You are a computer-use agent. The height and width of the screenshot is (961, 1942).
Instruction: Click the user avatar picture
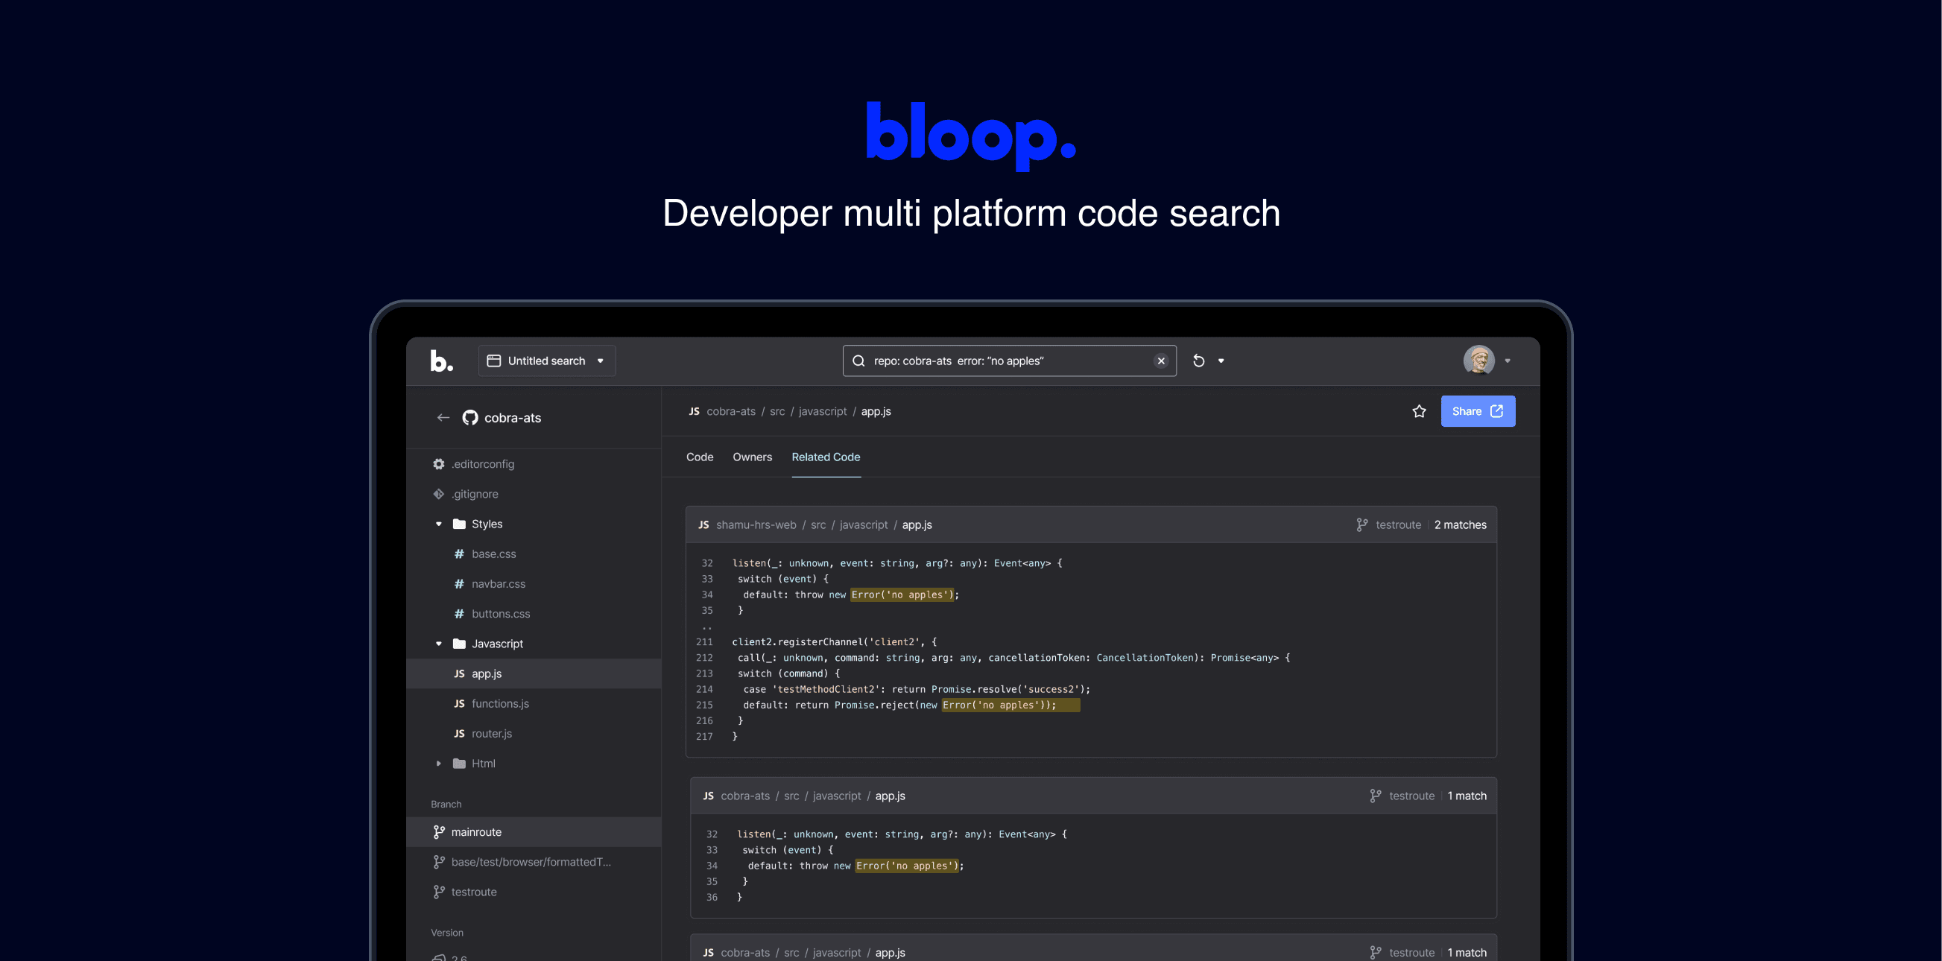(x=1478, y=361)
